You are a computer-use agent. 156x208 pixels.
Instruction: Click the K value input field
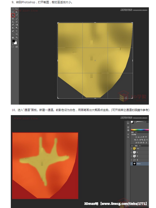tap(147, 122)
